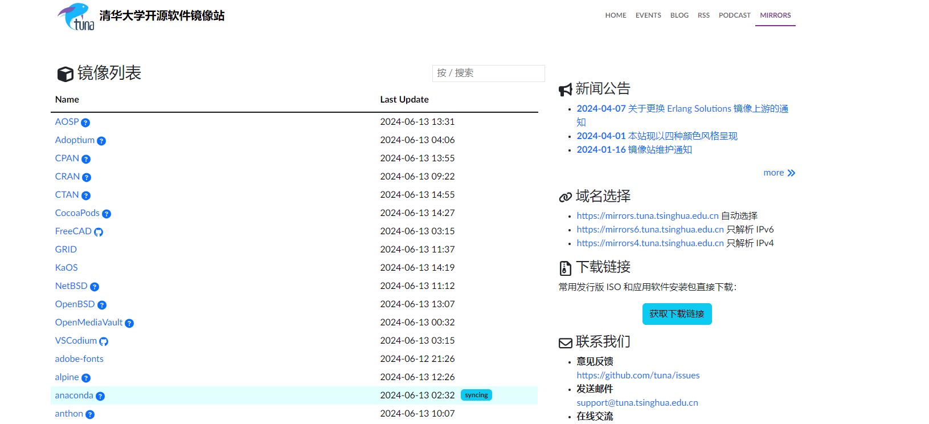
Task: Open mirrors.tuna.tsinghua.edu.cn auto-select link
Action: pos(648,215)
